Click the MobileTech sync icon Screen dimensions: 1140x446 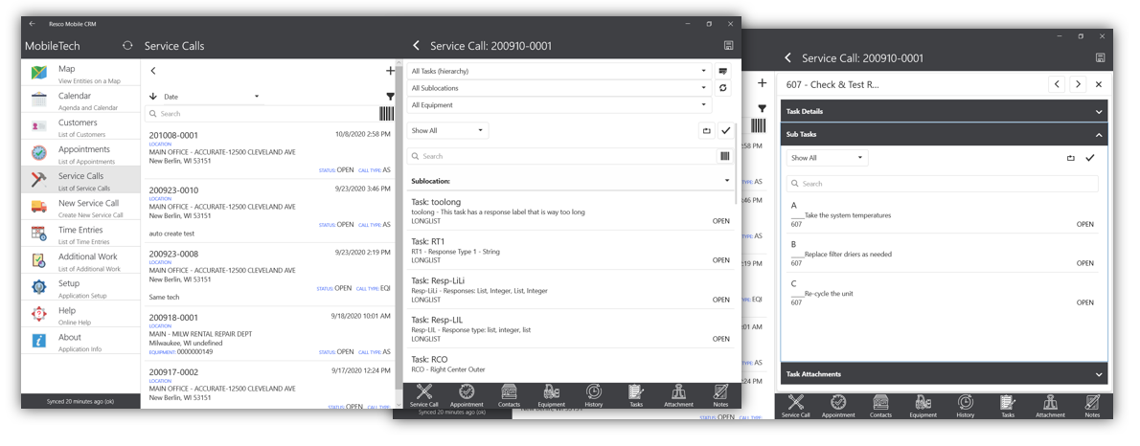(x=127, y=46)
